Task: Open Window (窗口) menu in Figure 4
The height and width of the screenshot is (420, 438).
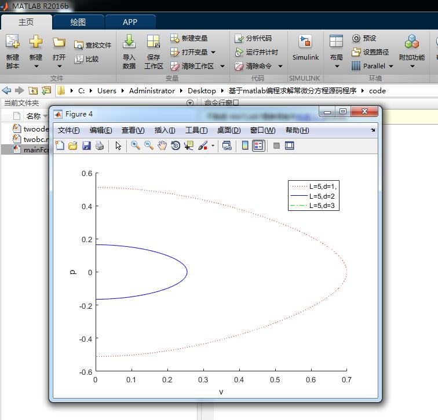Action: pos(262,130)
